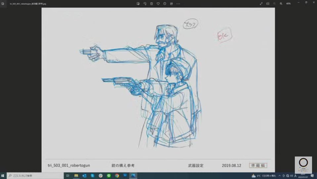The width and height of the screenshot is (317, 179).
Task: Click the network icon in the tray
Action: pyautogui.click(x=288, y=176)
